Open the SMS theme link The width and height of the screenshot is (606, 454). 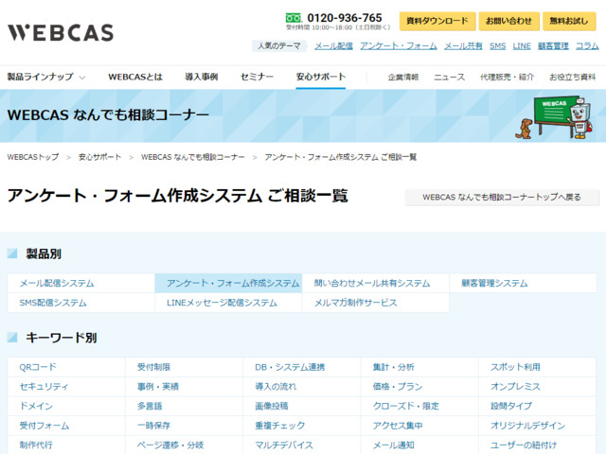coord(497,46)
